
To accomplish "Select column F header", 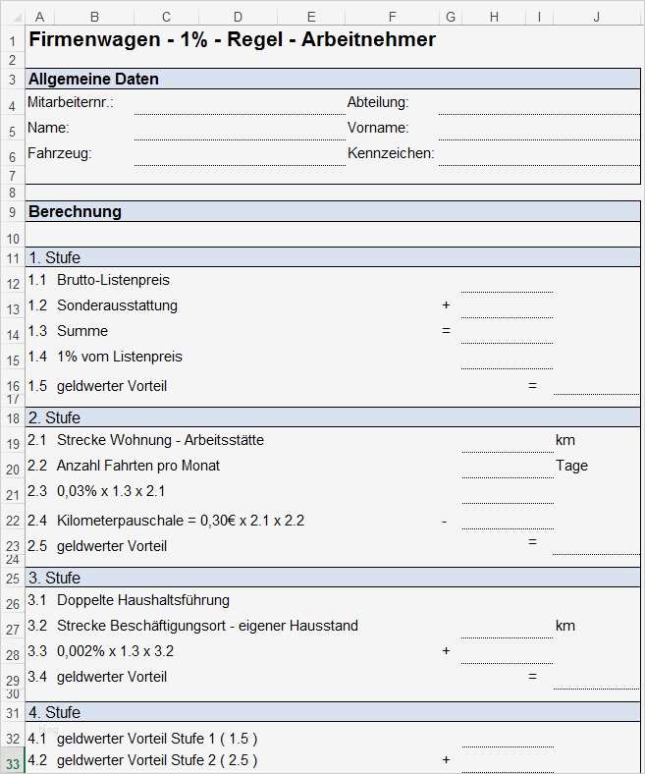I will pos(391,17).
